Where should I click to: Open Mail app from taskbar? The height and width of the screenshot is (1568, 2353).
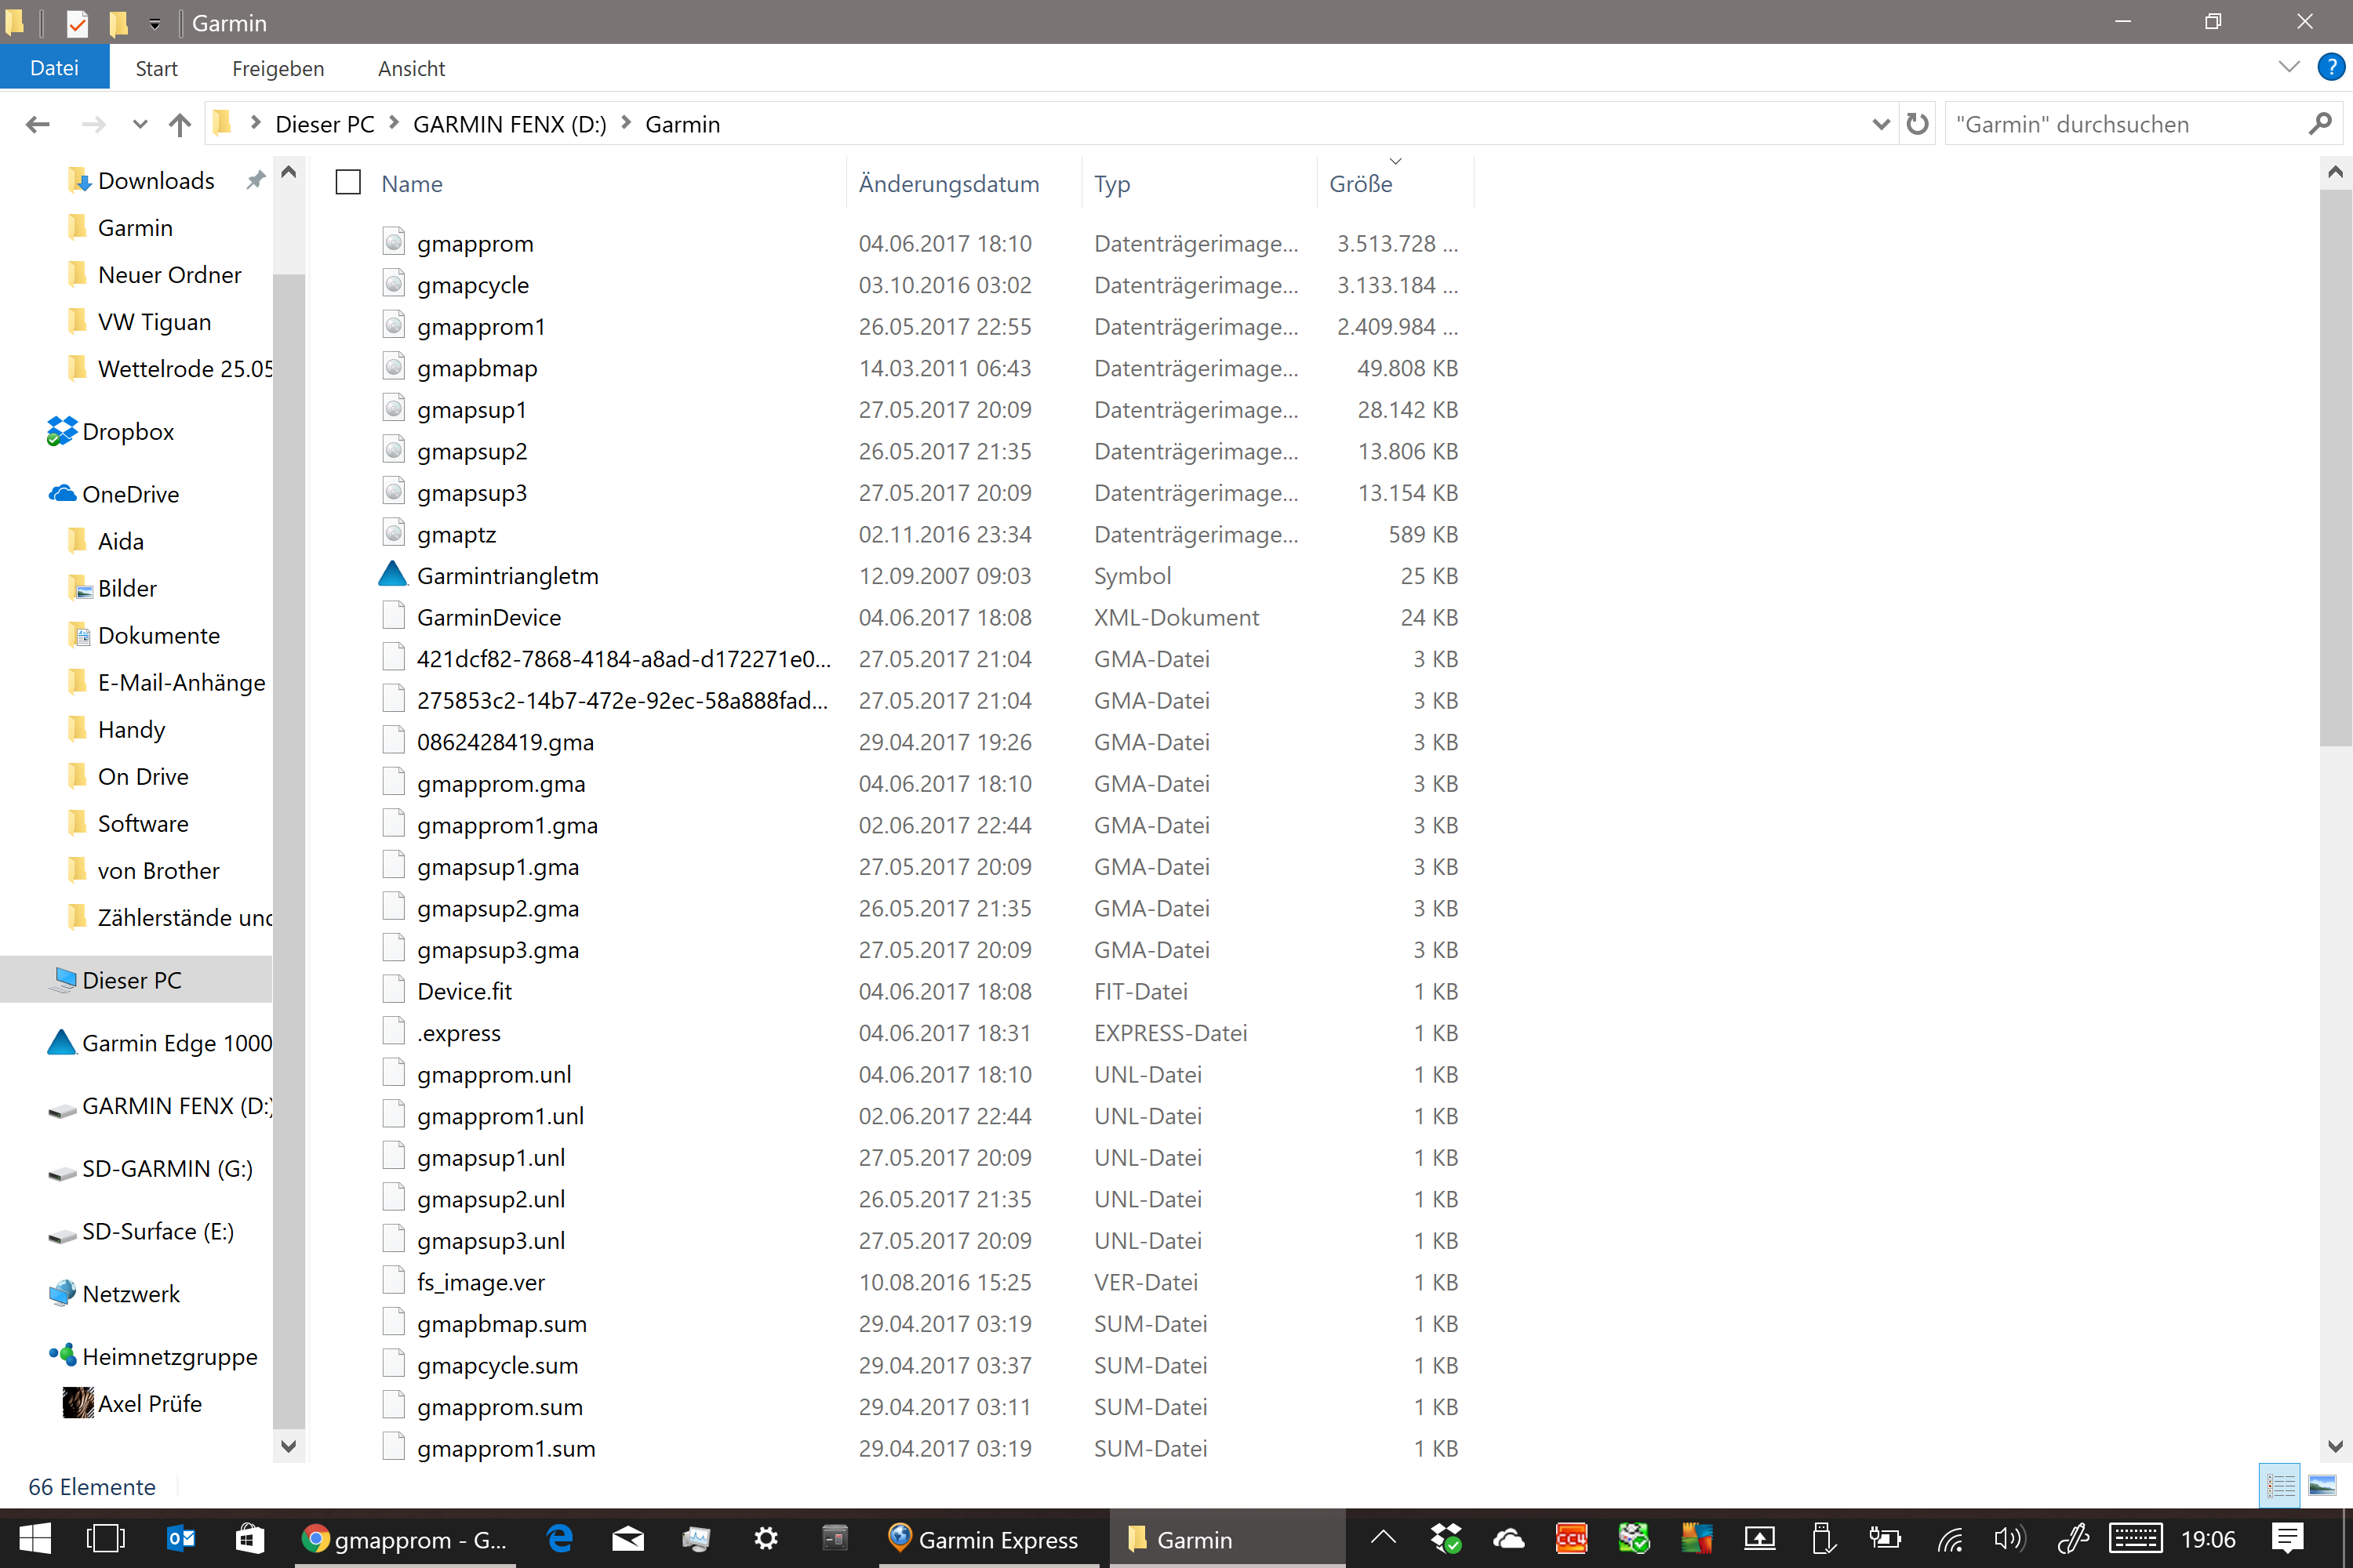click(x=628, y=1538)
